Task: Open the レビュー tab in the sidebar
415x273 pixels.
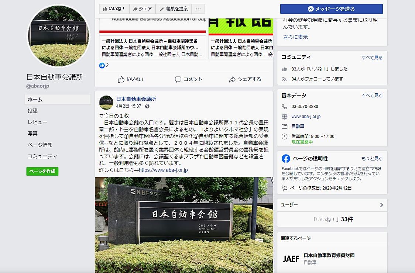Action: pyautogui.click(x=37, y=122)
